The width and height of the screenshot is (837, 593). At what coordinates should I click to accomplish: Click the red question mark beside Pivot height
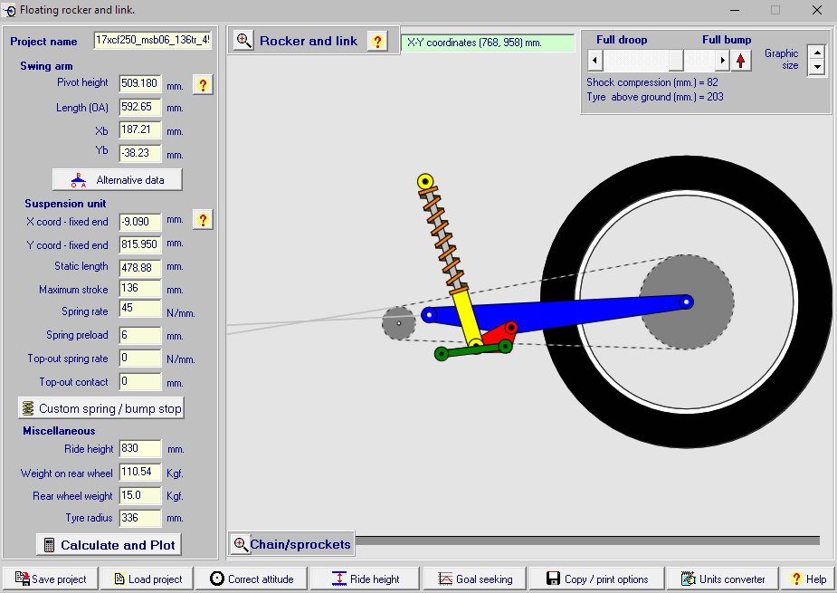click(x=203, y=85)
